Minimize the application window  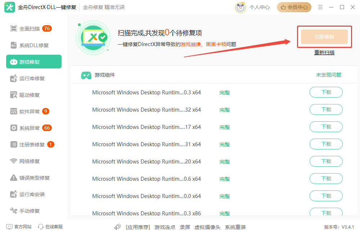[331, 7]
